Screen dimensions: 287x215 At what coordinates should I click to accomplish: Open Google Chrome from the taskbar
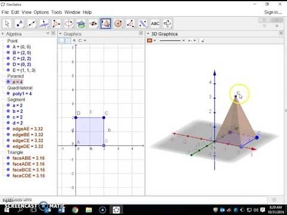coord(75,210)
